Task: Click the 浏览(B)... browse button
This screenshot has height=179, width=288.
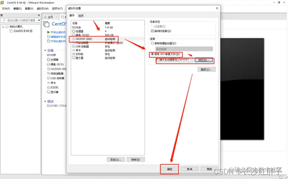Action: pyautogui.click(x=204, y=60)
